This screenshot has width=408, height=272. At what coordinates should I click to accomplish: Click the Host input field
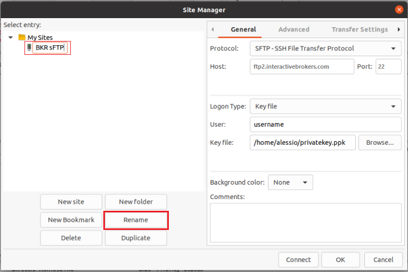[x=302, y=67]
